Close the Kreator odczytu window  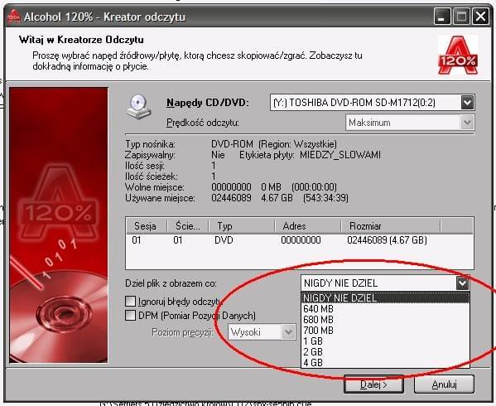(x=480, y=17)
